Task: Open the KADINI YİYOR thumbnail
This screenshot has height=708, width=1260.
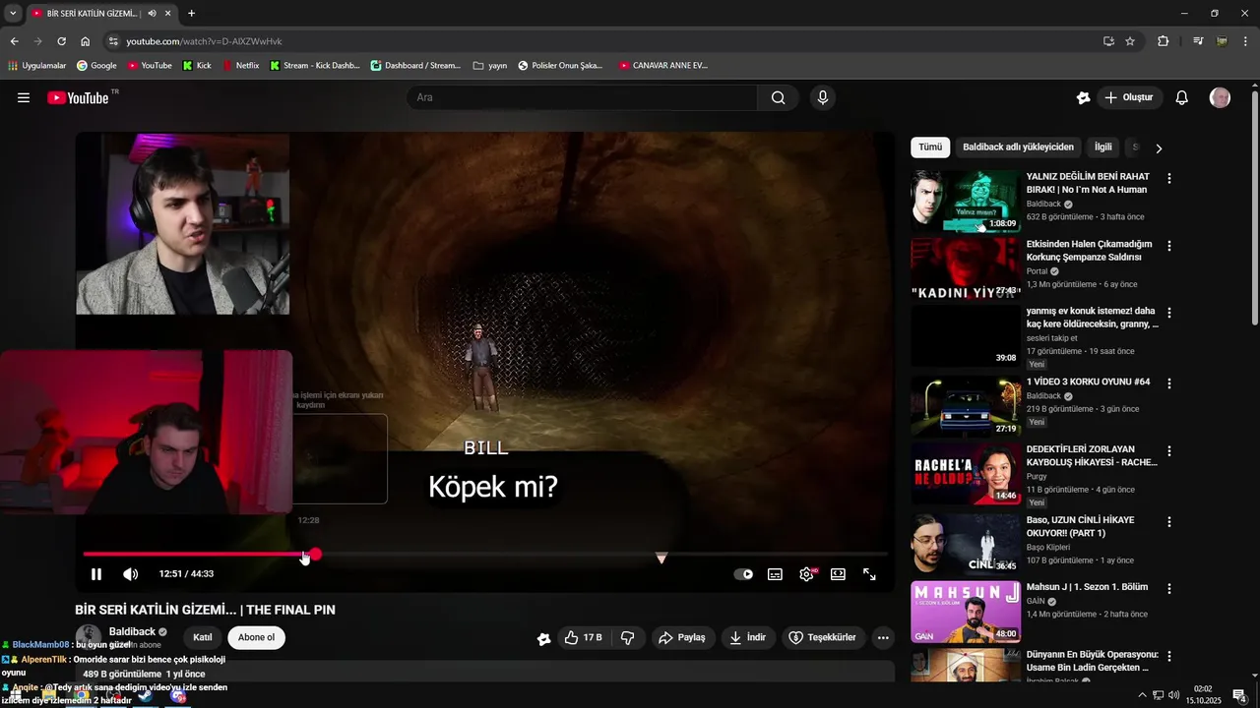Action: pos(966,267)
